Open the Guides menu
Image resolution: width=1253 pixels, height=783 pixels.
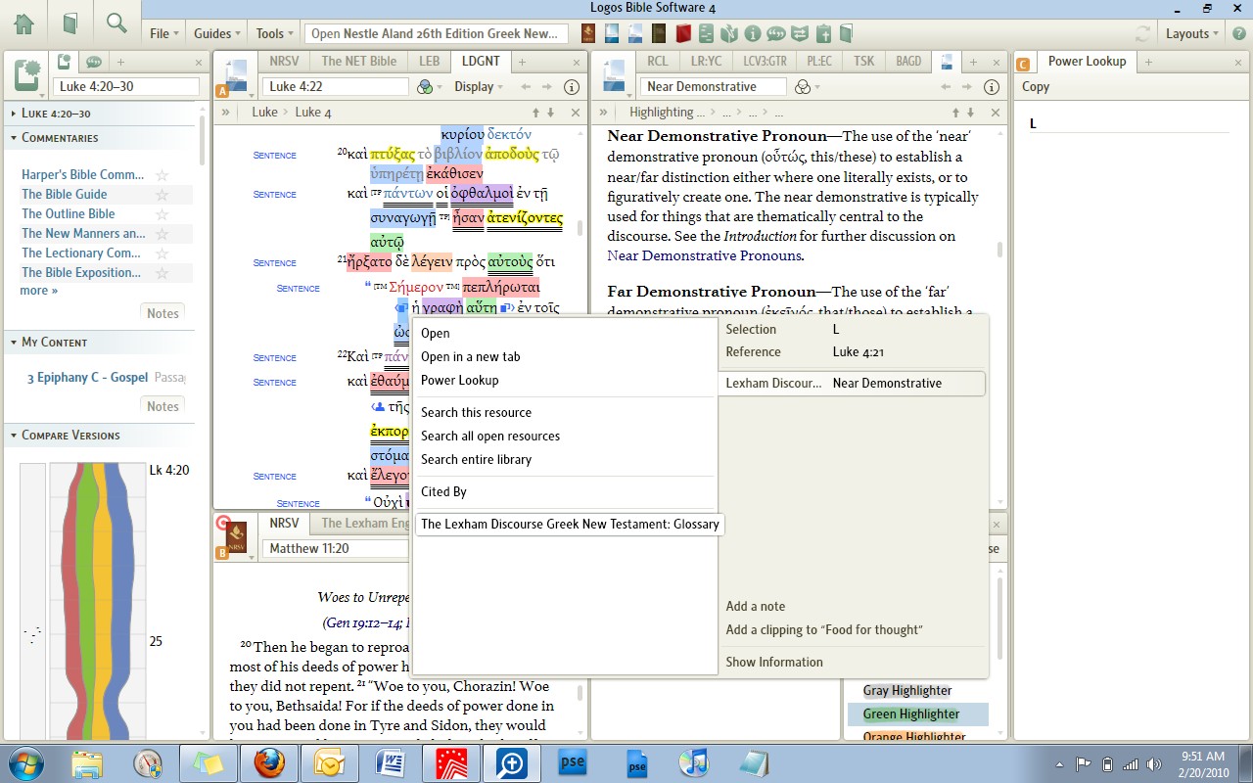tap(217, 33)
